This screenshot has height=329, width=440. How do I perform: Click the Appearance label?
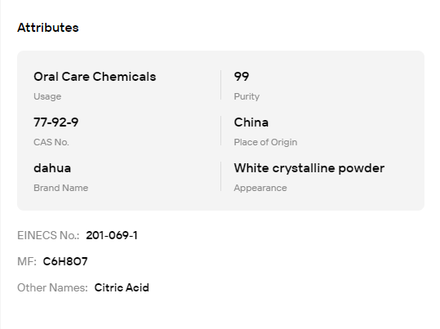[260, 188]
